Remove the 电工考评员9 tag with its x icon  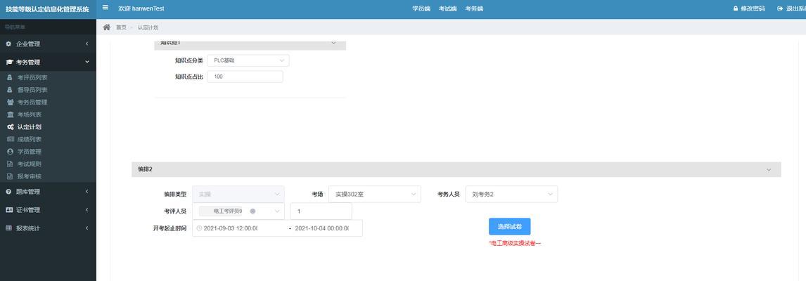coord(252,211)
